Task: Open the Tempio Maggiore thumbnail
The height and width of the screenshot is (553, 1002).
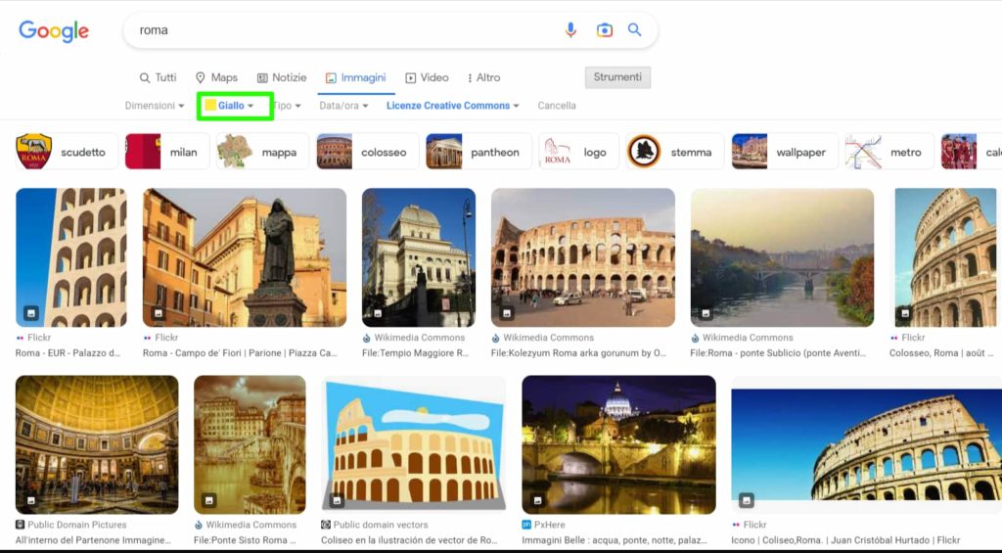Action: (x=419, y=257)
